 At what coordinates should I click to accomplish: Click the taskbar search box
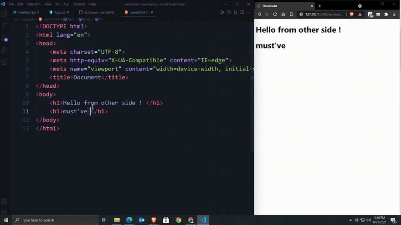click(x=55, y=220)
